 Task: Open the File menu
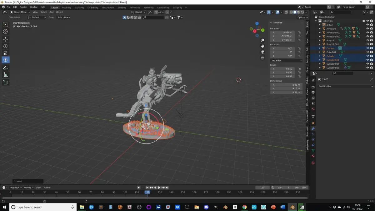(8, 7)
